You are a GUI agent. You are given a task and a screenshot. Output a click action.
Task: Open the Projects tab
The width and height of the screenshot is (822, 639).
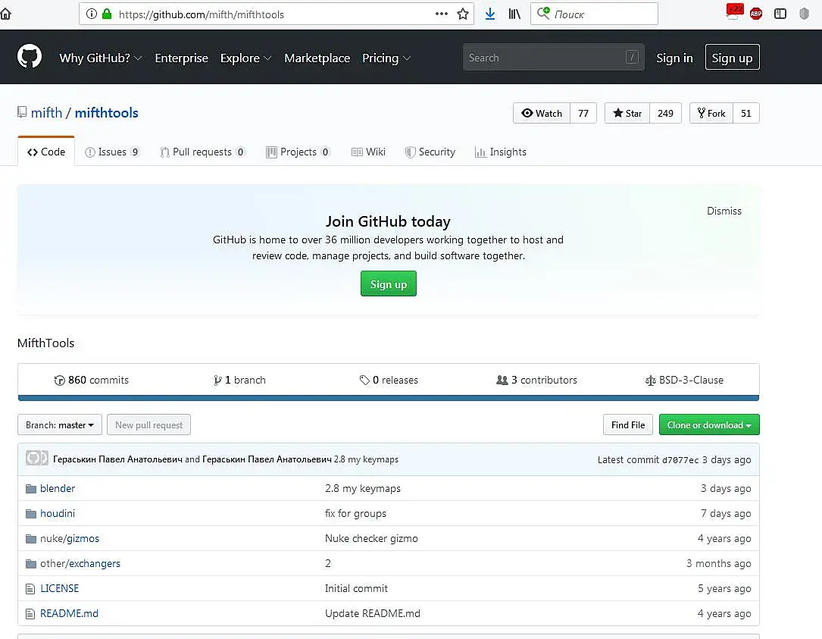point(298,152)
